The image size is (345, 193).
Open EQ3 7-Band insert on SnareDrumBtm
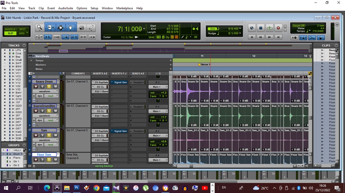100,116
